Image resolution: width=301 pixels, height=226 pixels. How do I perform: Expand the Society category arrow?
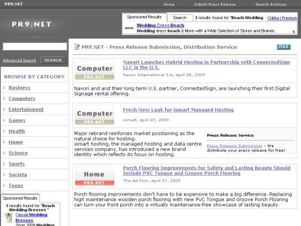point(4,175)
